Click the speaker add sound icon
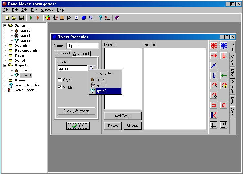 pos(55,18)
